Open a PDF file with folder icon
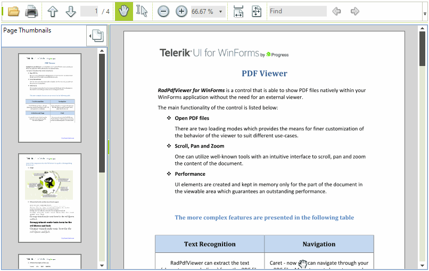Image resolution: width=429 pixels, height=271 pixels. pos(14,12)
